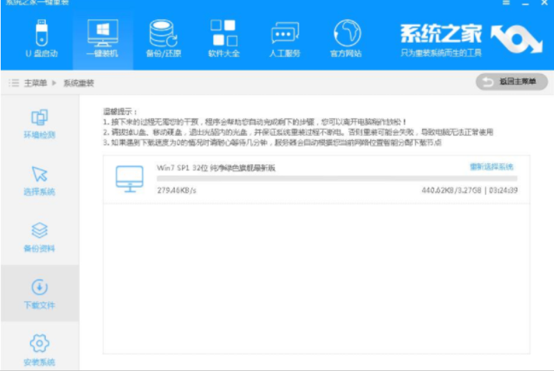The width and height of the screenshot is (554, 371).
Task: Click the Win7 SP1 download progress bar
Action: point(337,179)
